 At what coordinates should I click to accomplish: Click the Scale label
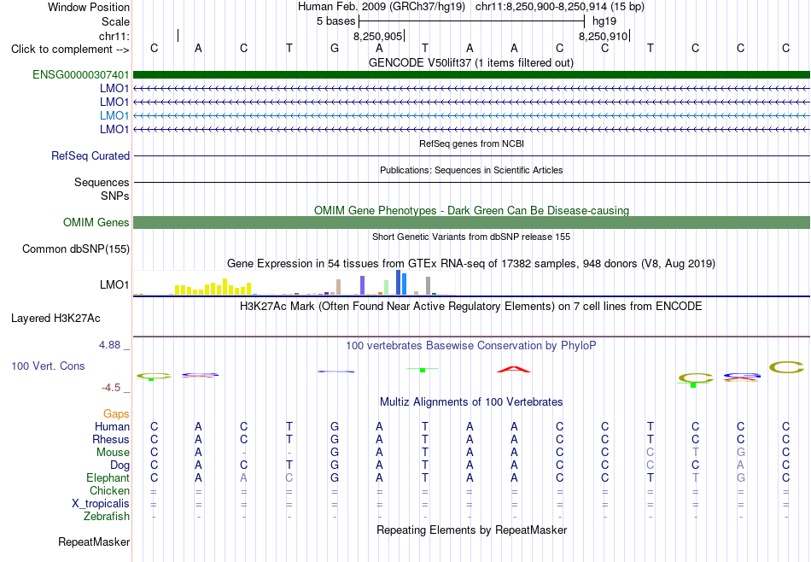click(x=115, y=21)
